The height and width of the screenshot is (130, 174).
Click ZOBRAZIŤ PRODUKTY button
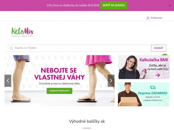(59, 91)
